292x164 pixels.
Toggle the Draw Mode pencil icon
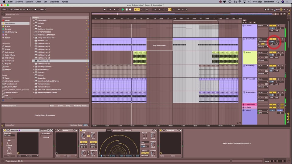pyautogui.click(x=265, y=9)
